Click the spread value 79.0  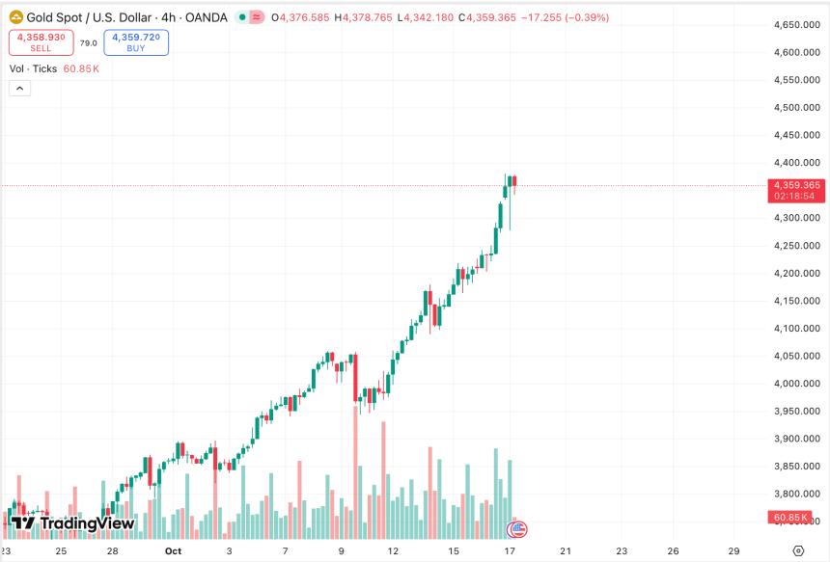(88, 42)
